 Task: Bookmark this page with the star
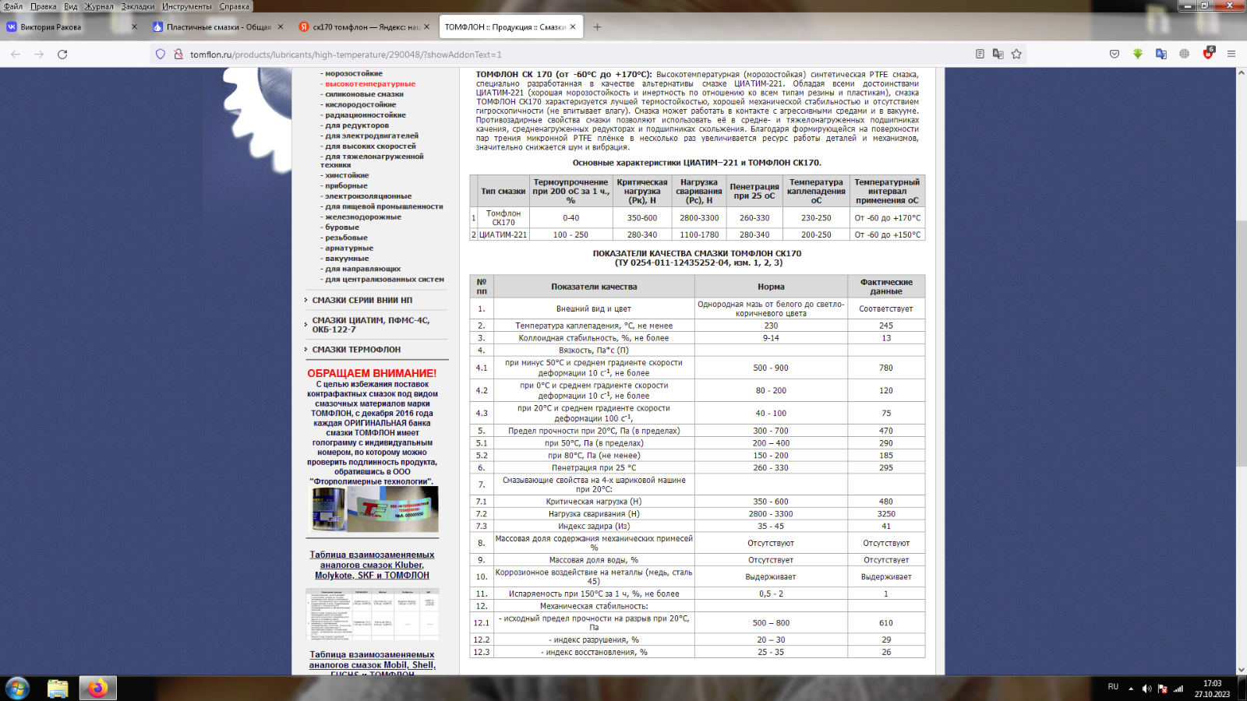point(1016,54)
